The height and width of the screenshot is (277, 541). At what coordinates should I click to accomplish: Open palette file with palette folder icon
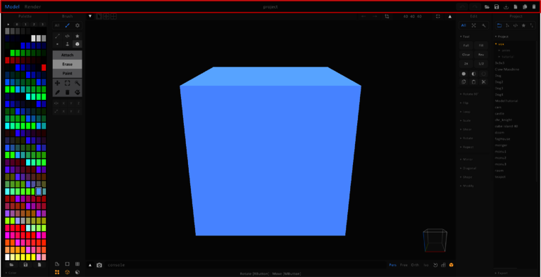tap(11, 265)
